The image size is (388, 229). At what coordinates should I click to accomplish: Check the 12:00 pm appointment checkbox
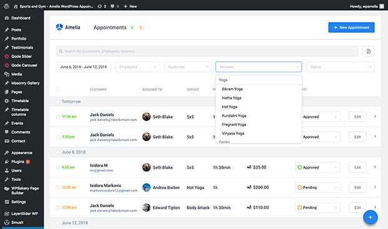(57, 208)
